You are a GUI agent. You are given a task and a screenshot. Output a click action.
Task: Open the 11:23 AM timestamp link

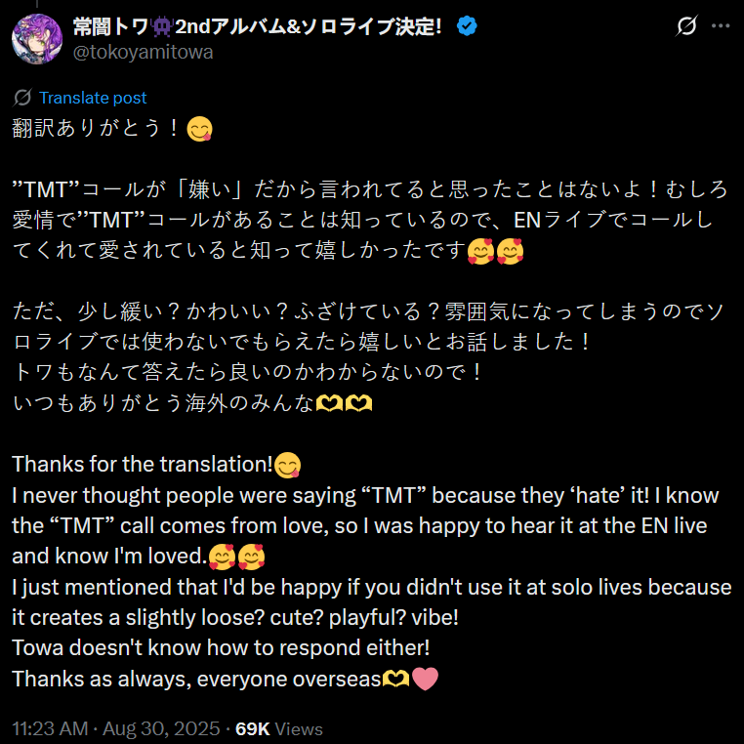[x=50, y=728]
